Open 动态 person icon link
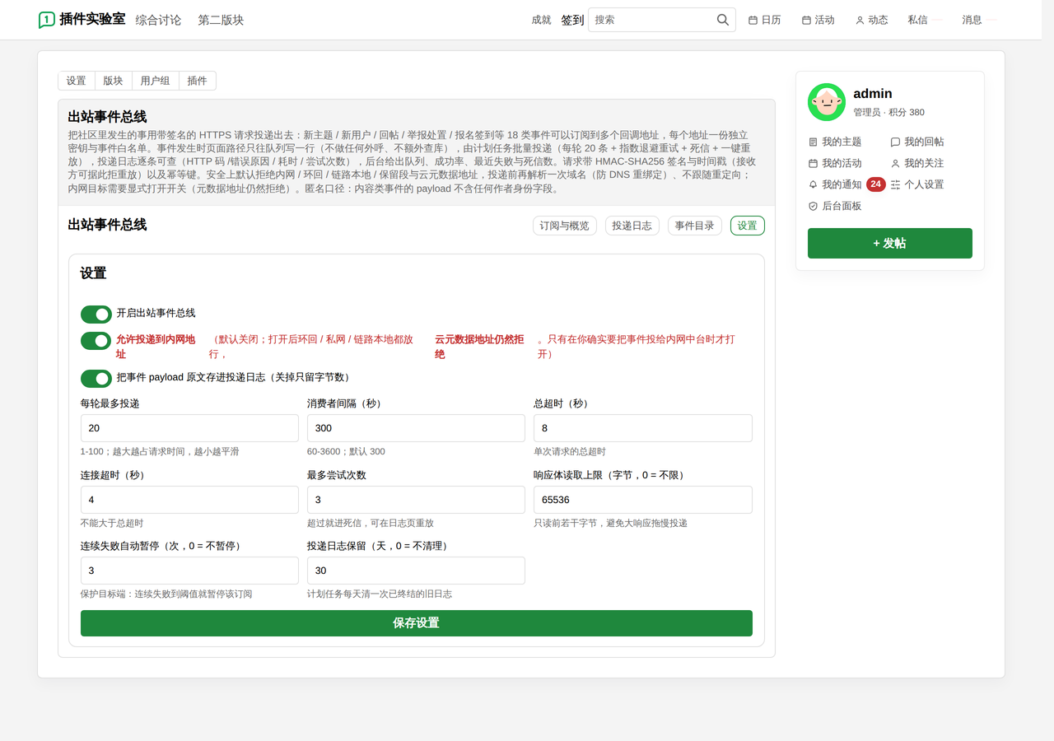The image size is (1054, 741). click(860, 20)
